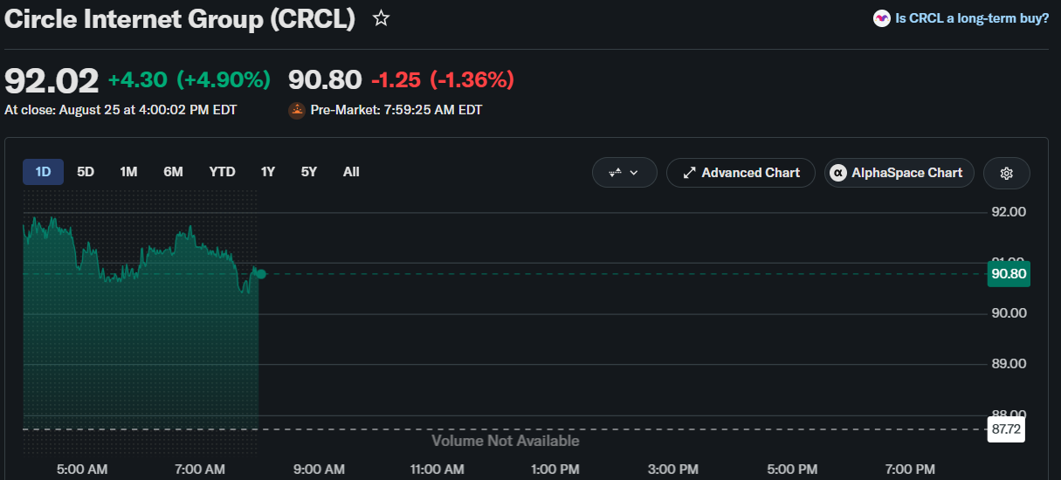Click the 87.72 previous close label
1061x480 pixels.
coord(1006,429)
